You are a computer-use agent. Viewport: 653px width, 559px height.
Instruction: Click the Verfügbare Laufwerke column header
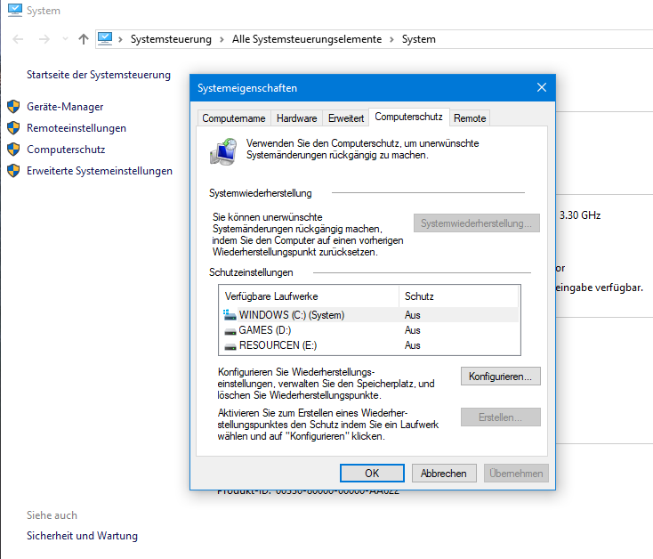pos(309,296)
